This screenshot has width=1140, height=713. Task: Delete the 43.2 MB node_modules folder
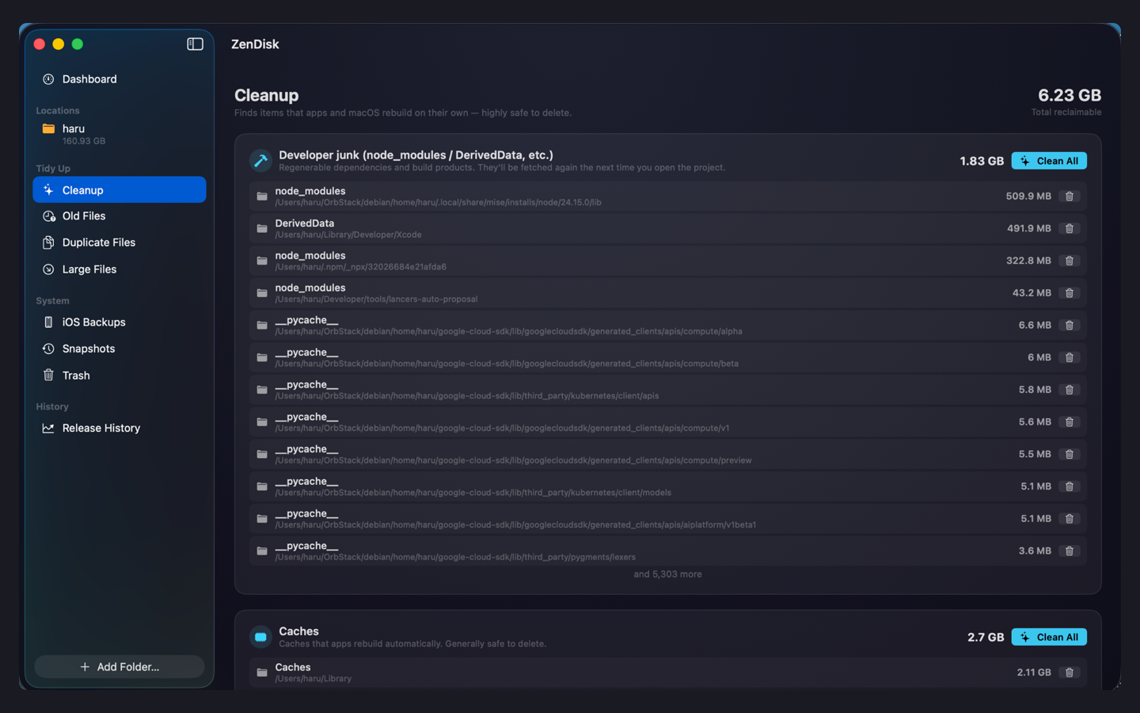pos(1070,293)
